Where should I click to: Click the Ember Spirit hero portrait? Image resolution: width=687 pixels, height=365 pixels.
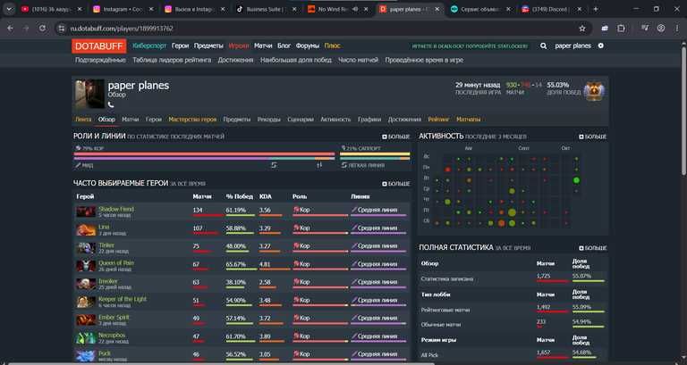[x=86, y=319]
